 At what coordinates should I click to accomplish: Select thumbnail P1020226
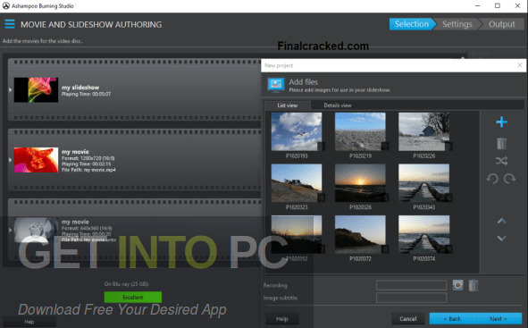(424, 131)
